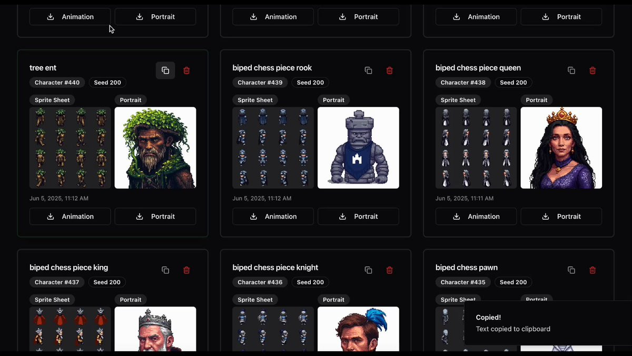Click the Character #435 badge
The width and height of the screenshot is (632, 356).
pos(463,282)
